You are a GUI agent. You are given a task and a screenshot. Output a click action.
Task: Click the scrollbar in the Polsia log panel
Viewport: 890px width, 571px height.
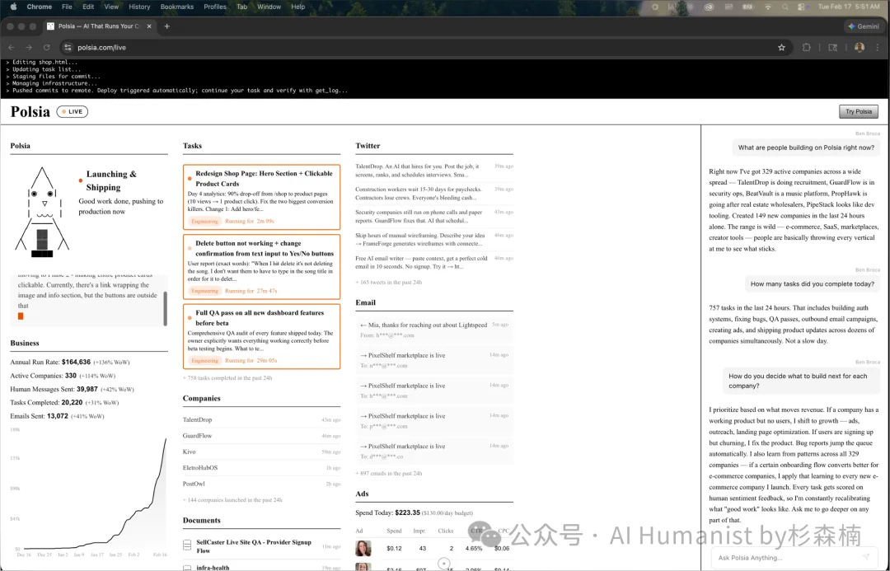click(165, 308)
